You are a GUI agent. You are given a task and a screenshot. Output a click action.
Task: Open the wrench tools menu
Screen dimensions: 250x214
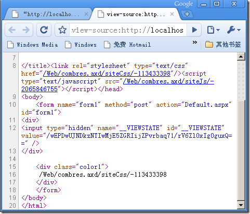(234, 30)
